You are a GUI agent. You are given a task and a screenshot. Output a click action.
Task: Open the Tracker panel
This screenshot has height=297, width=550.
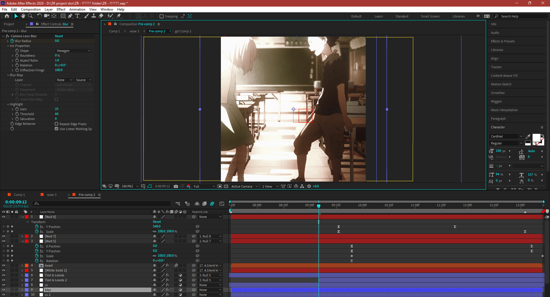[x=496, y=67]
